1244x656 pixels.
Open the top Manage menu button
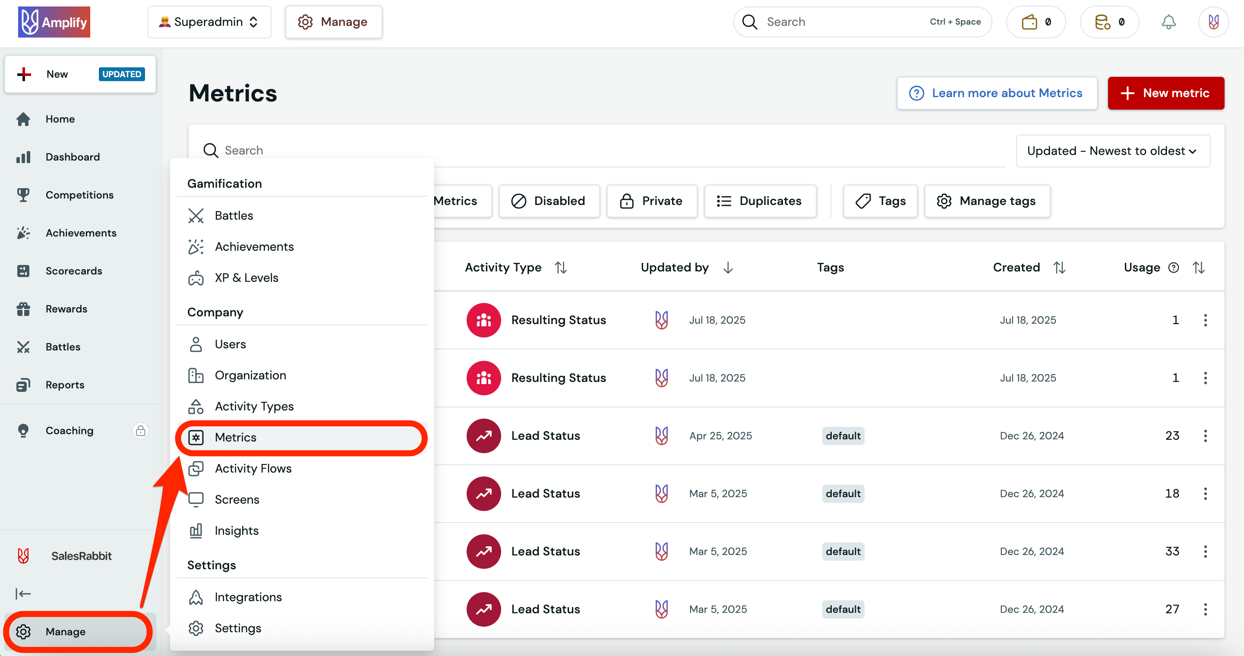coord(333,22)
